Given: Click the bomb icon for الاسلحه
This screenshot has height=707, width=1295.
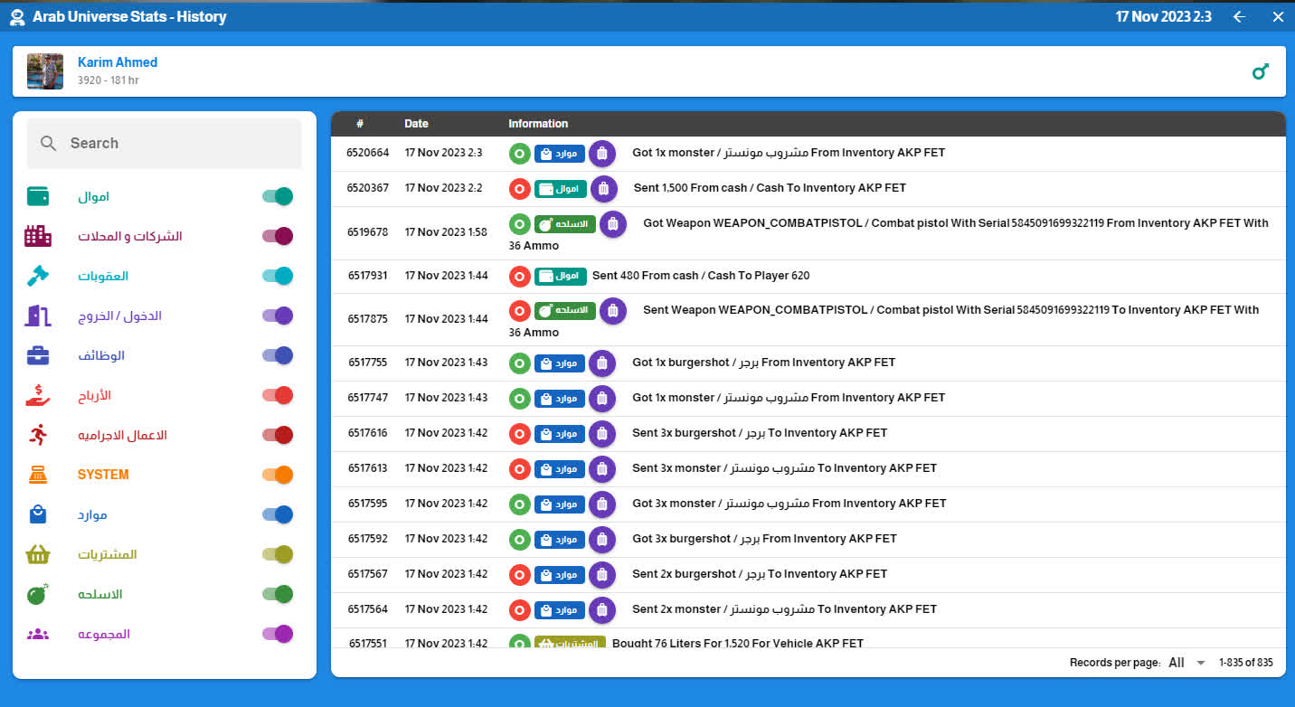Looking at the screenshot, I should 38,594.
